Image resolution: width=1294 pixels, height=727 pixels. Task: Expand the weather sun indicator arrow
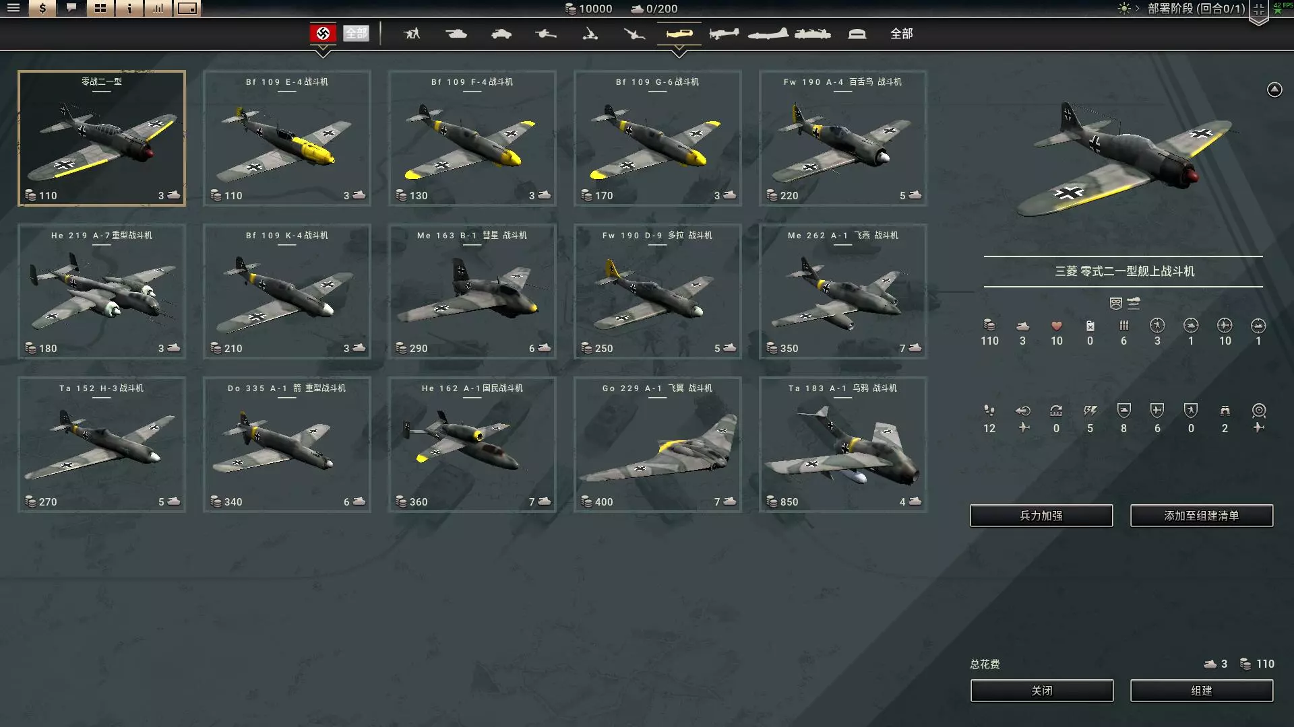coord(1137,9)
